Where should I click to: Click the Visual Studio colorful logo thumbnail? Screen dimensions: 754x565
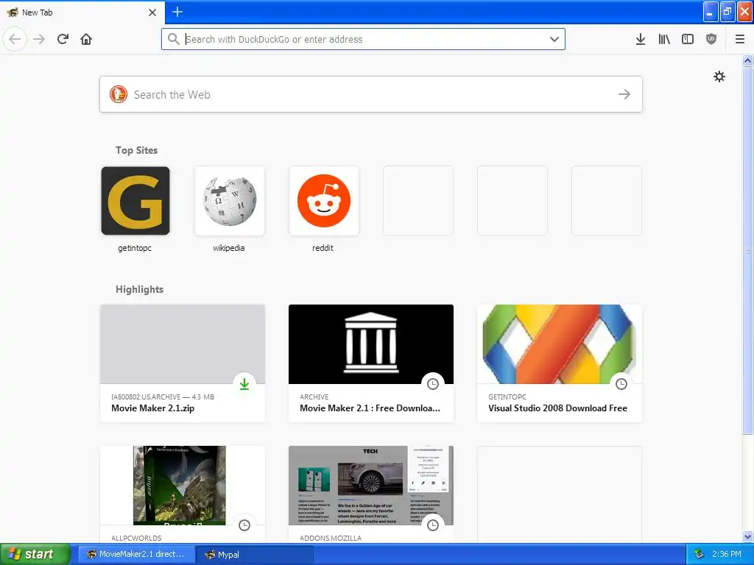560,344
